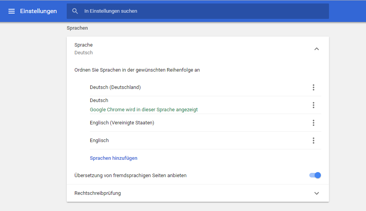Viewport: 366px width, 211px height.
Task: Open three-dot menu for the plain Englisch entry
Action: click(x=314, y=141)
